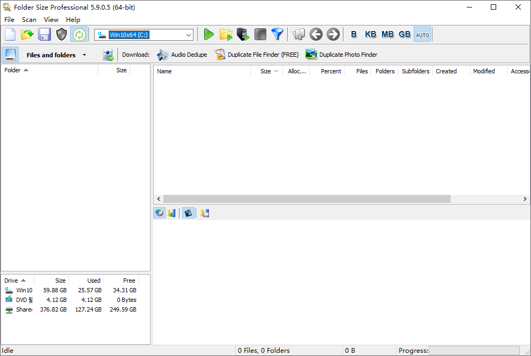Image resolution: width=531 pixels, height=356 pixels.
Task: Sort file list by Name column
Action: [202, 71]
